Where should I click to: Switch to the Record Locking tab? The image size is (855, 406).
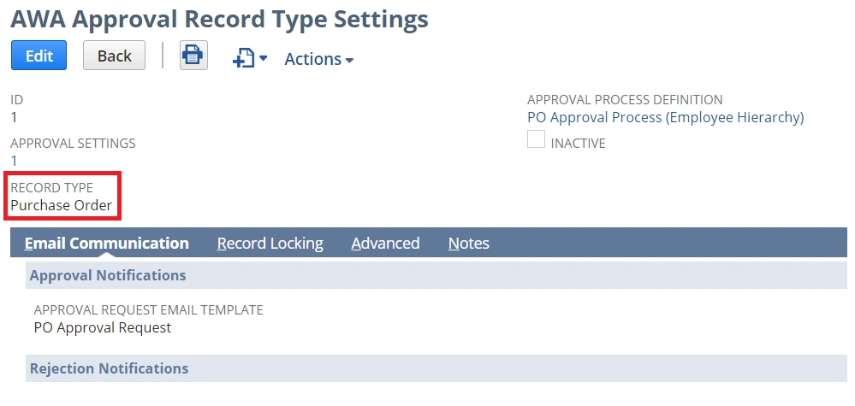[x=270, y=244]
